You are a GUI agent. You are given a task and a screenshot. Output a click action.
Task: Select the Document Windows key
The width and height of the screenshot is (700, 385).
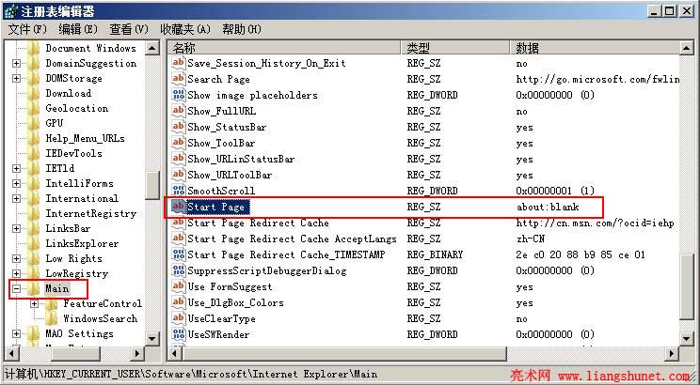[x=90, y=48]
